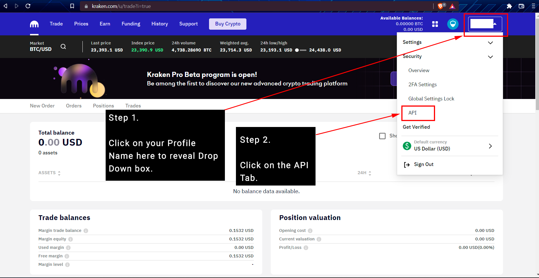Click the Buy Crypto button

pos(228,24)
